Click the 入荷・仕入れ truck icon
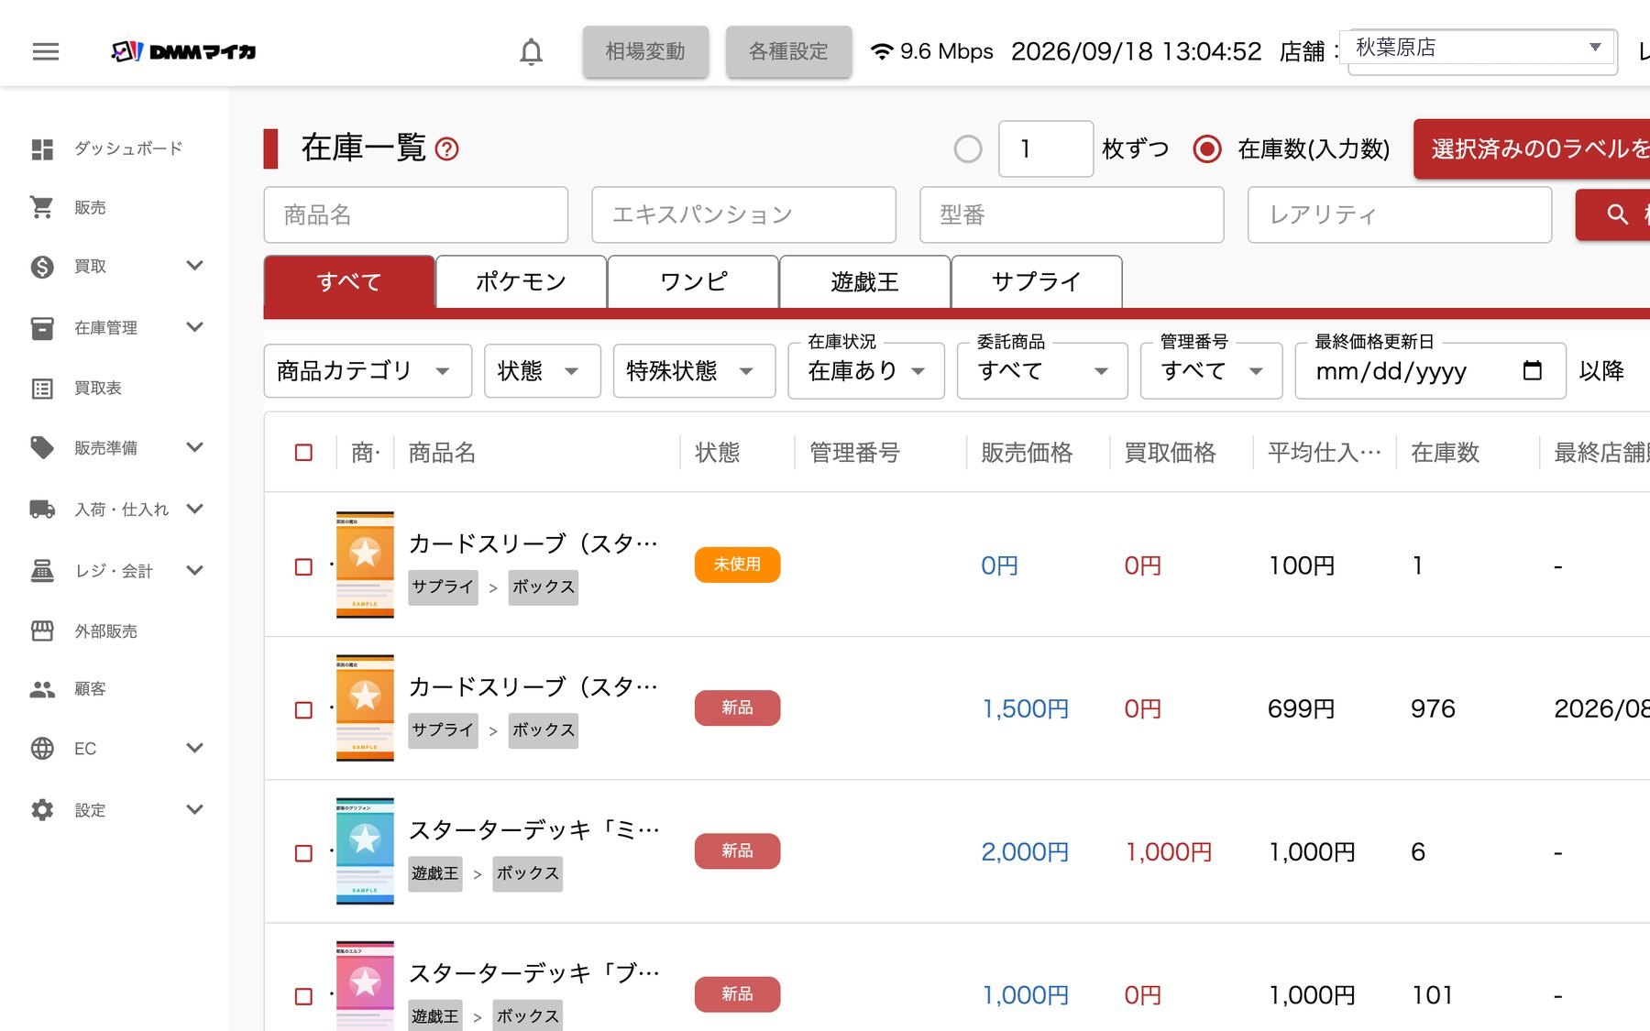The image size is (1650, 1031). [x=42, y=509]
